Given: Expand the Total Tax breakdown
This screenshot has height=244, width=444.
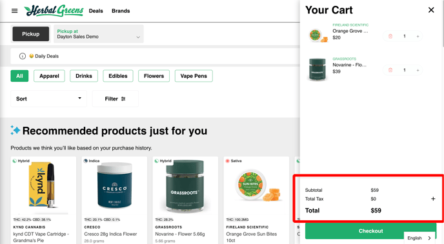Looking at the screenshot, I should click(x=433, y=199).
